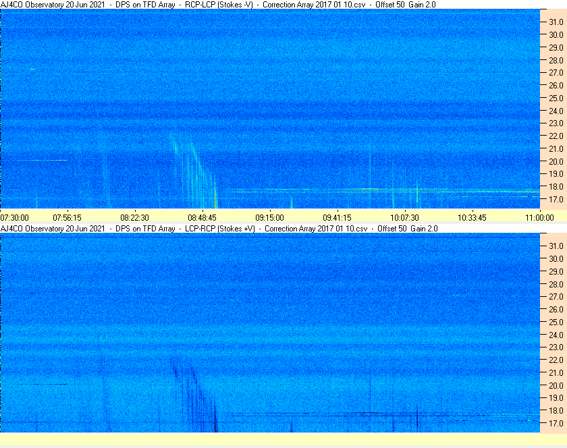
Task: Select the 10:33:45 time axis label
Action: click(x=473, y=218)
